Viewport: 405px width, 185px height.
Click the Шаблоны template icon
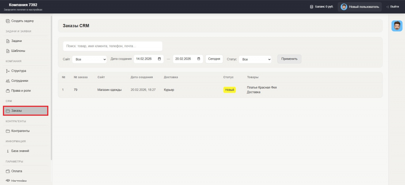click(8, 51)
